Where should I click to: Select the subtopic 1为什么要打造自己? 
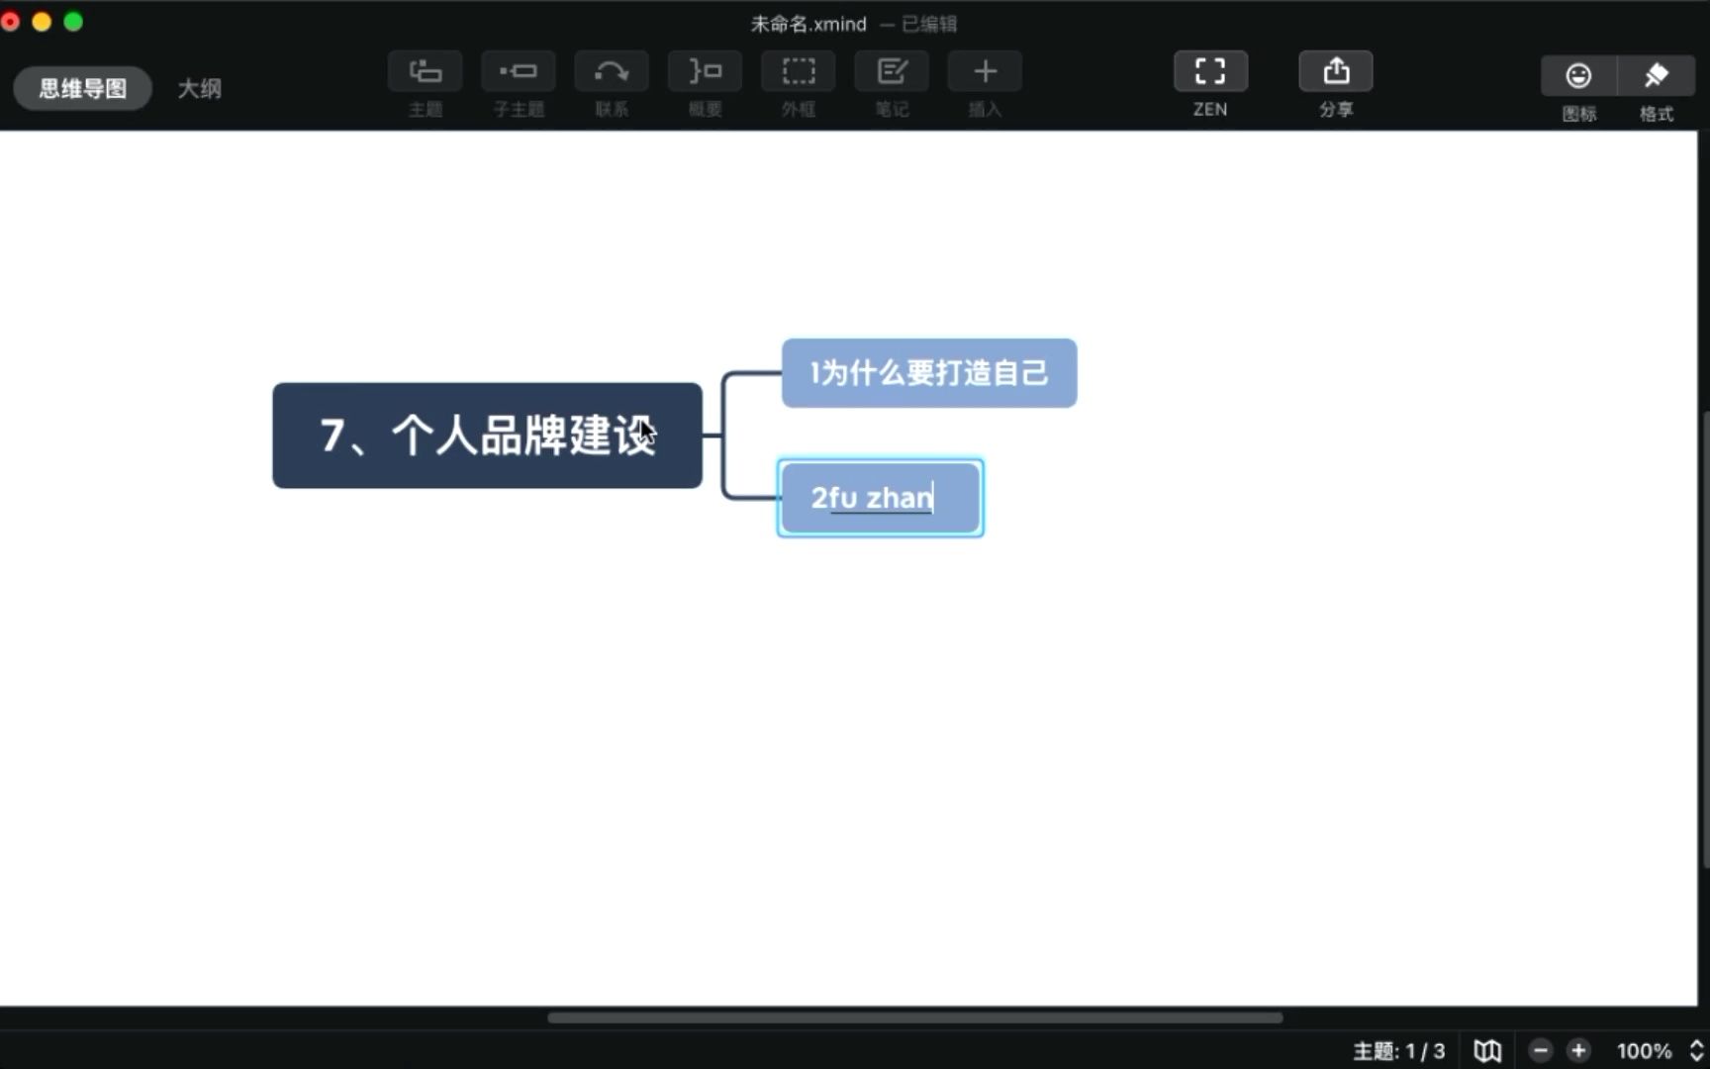tap(929, 373)
